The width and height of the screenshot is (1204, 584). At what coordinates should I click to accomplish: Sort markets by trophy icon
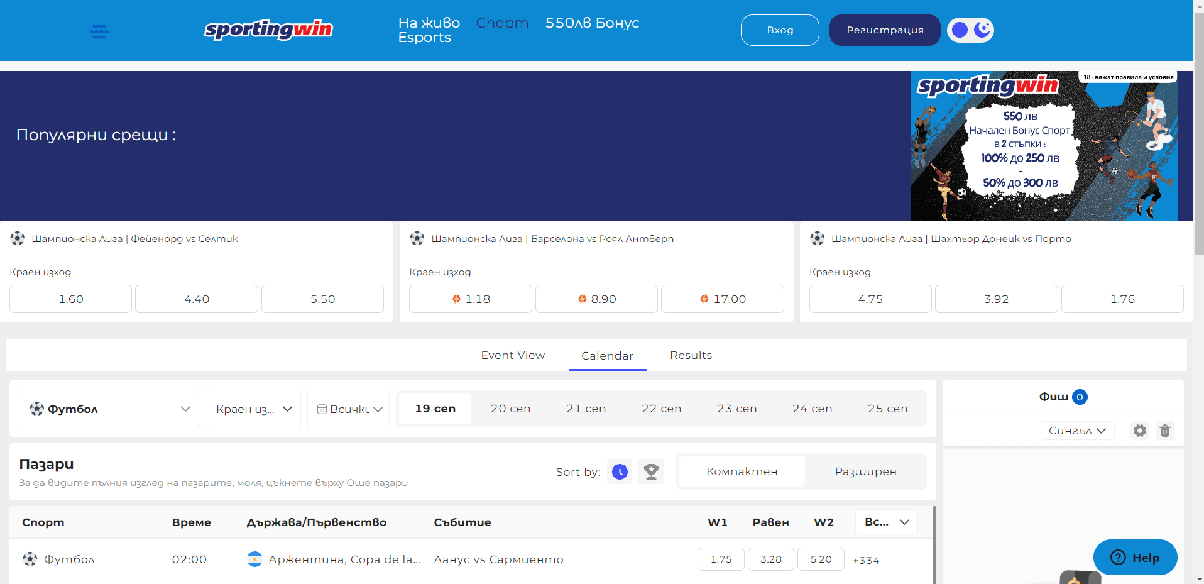click(x=651, y=471)
